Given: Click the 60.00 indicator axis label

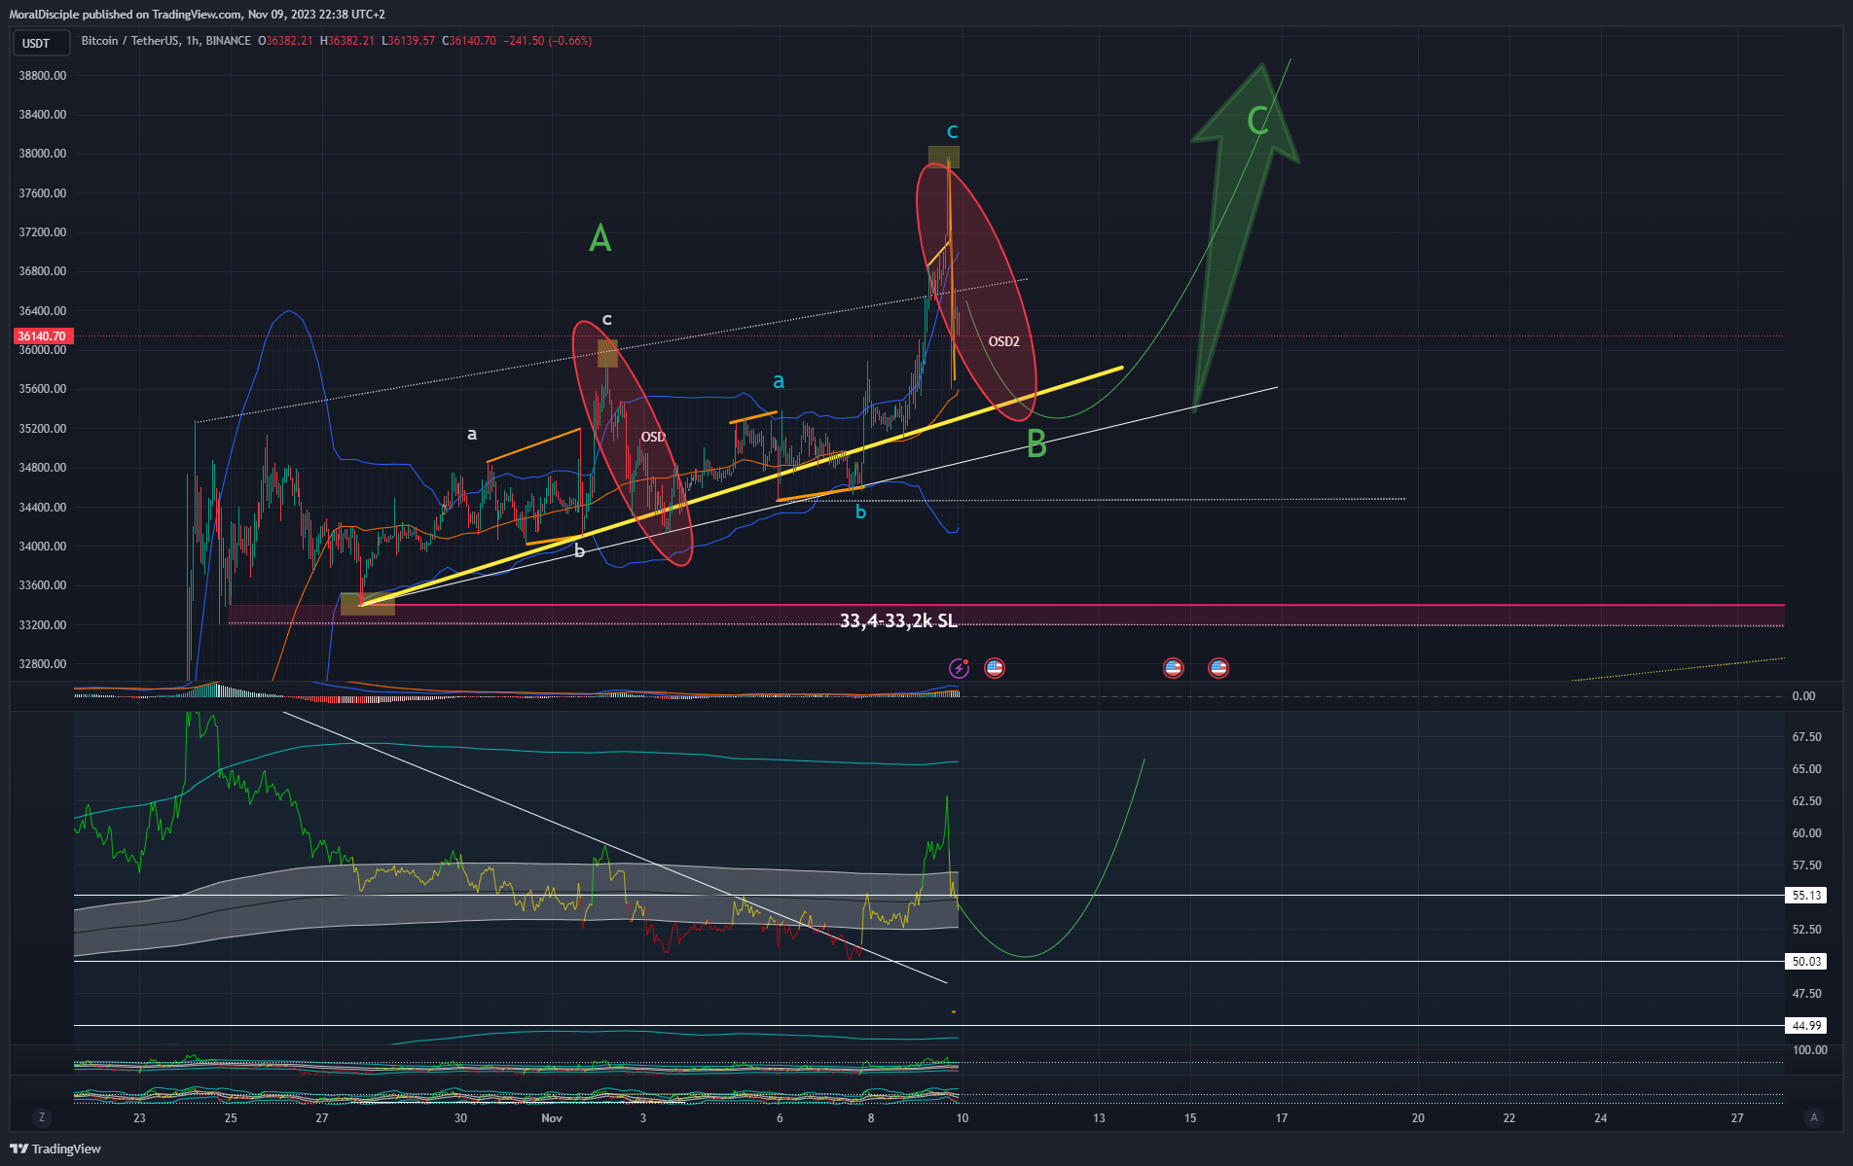Looking at the screenshot, I should coord(1806,833).
